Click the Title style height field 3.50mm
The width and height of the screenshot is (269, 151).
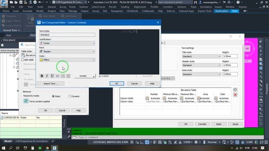(x=230, y=56)
